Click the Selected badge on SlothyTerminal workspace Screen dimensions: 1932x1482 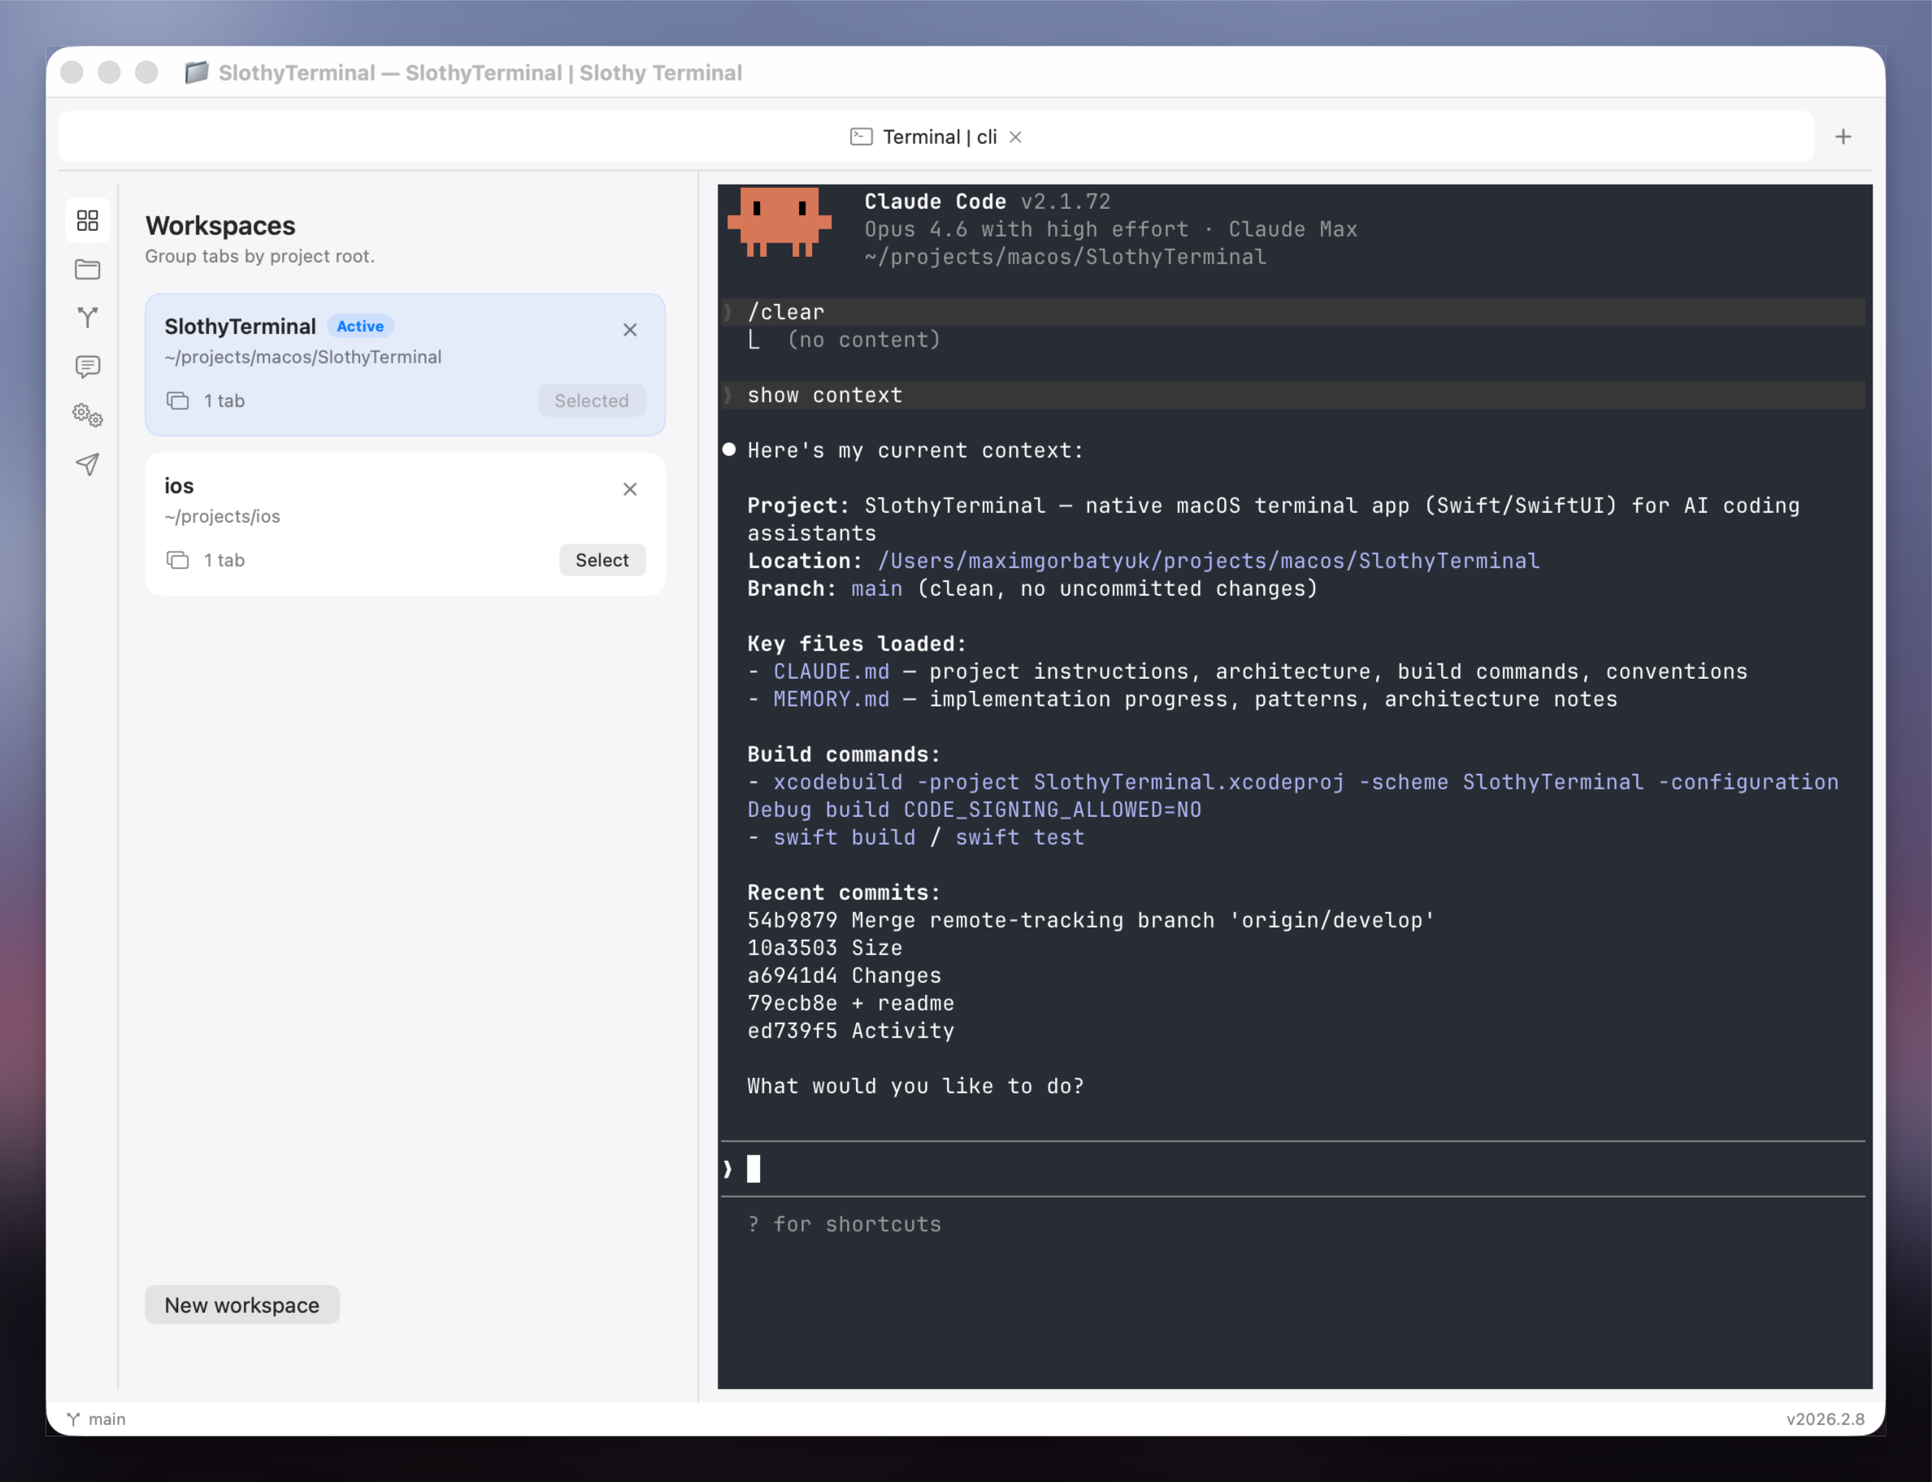[x=592, y=400]
